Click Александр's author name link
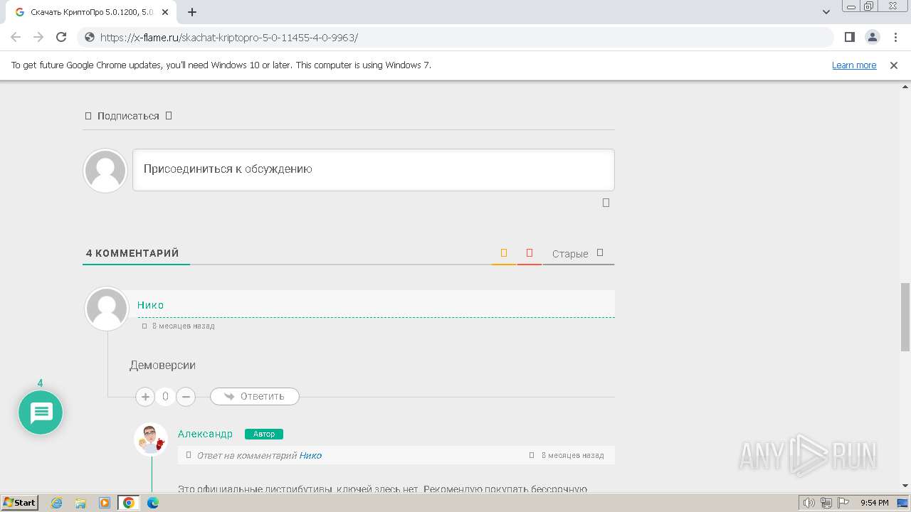Image resolution: width=911 pixels, height=512 pixels. point(205,434)
